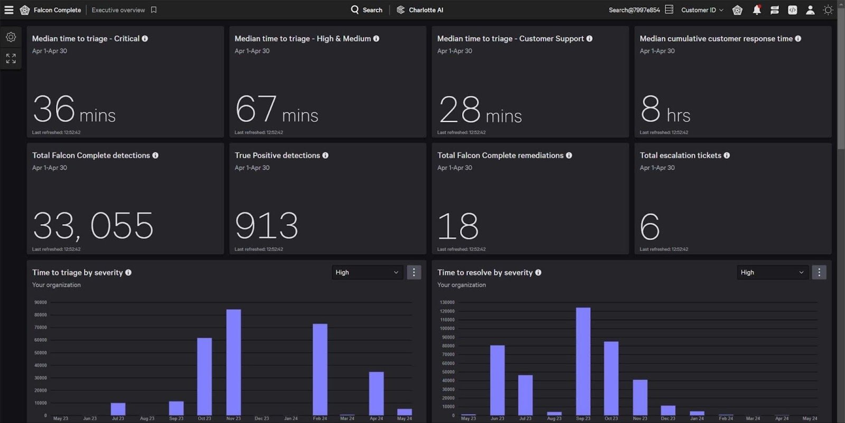845x423 pixels.
Task: Open the Time to triage chart kebab menu
Action: (414, 272)
